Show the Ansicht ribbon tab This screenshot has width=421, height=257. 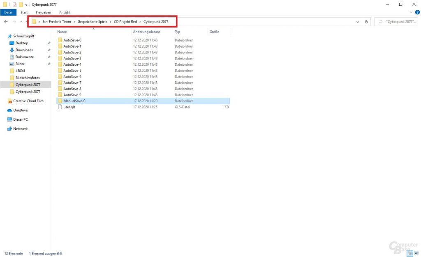[x=65, y=12]
